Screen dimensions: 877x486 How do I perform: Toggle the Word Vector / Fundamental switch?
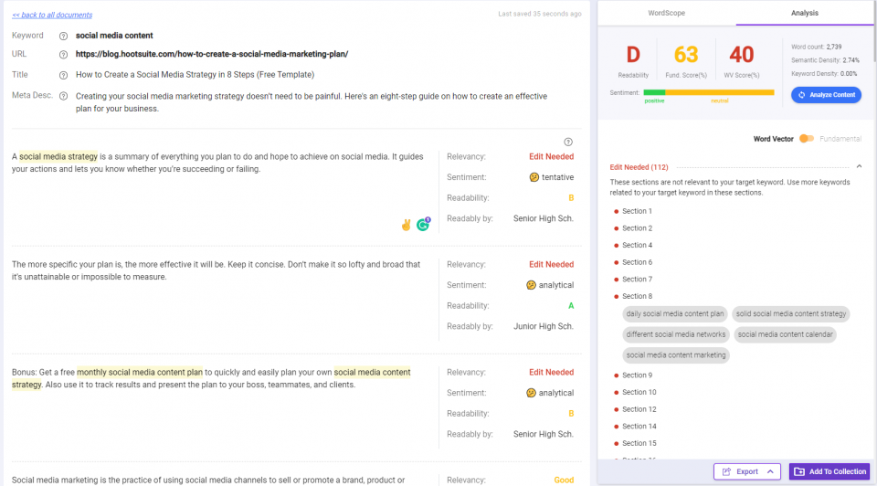[x=806, y=139]
